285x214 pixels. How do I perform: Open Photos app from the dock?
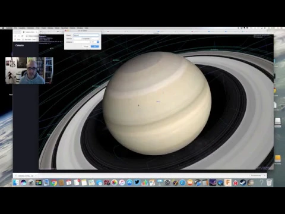[x=115, y=182]
